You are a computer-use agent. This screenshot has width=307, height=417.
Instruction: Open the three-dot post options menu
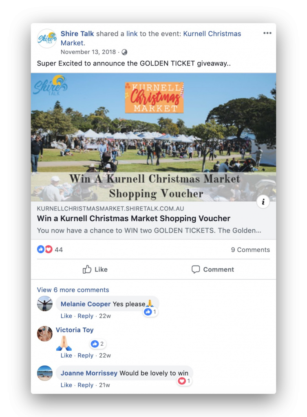click(x=267, y=33)
